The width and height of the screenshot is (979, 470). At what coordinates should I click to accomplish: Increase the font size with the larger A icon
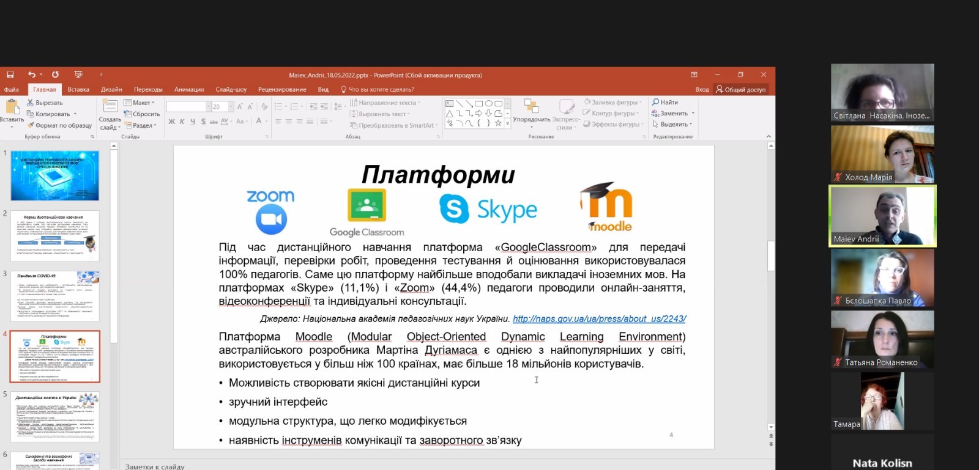pyautogui.click(x=240, y=106)
